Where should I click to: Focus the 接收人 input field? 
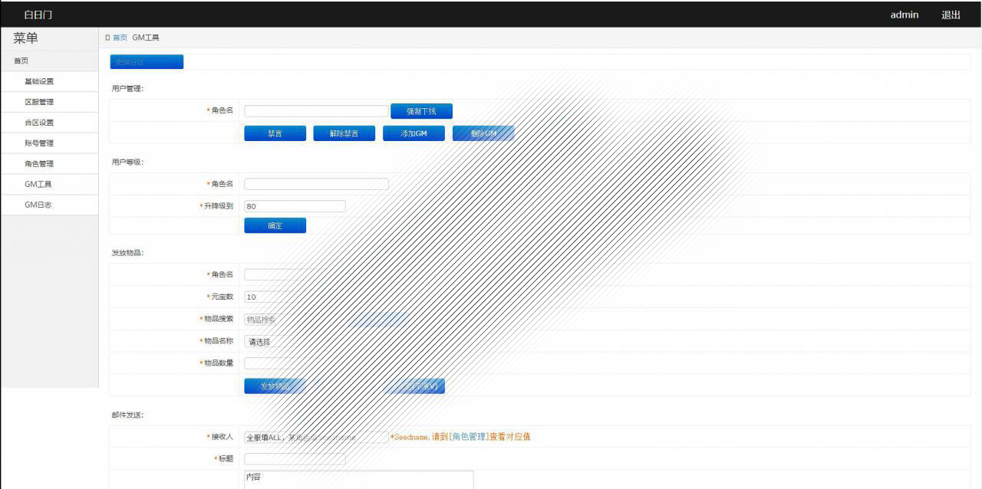(316, 437)
